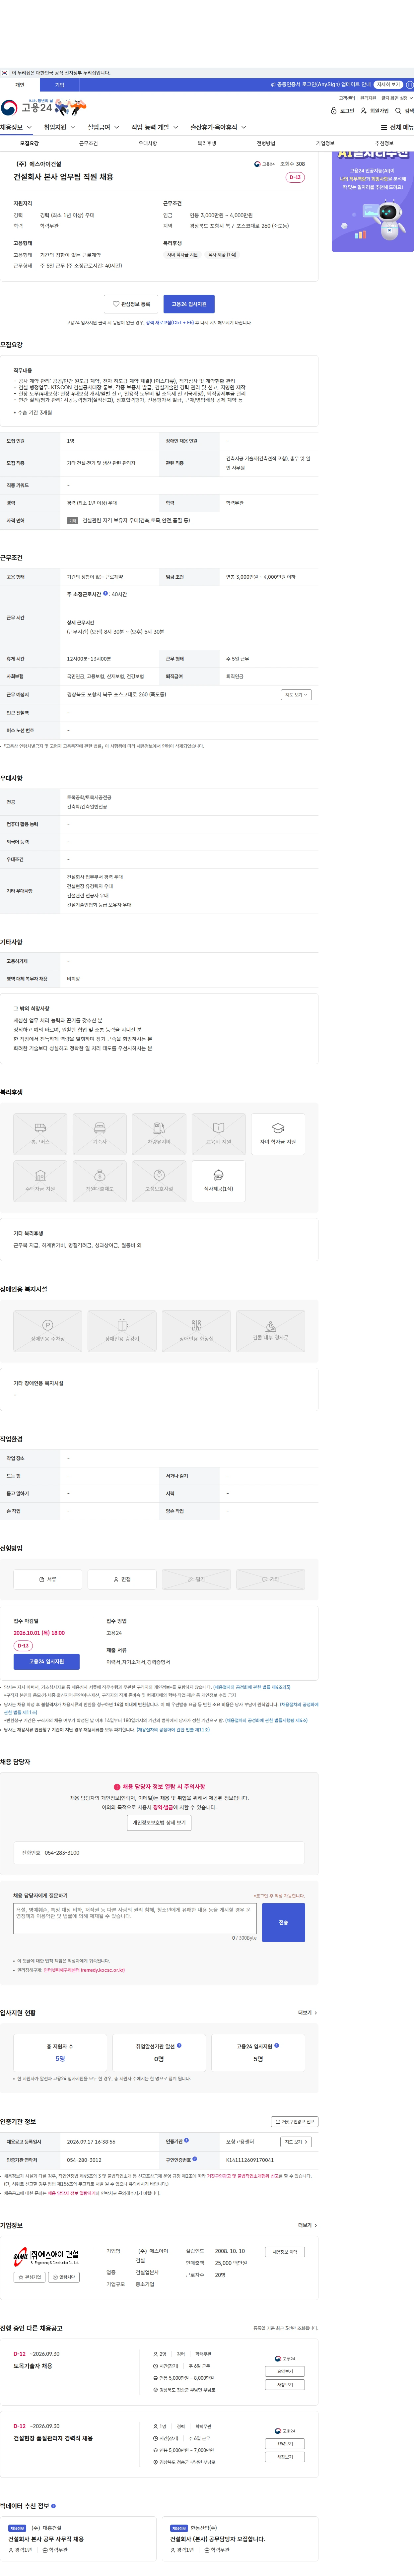Open the 토목기술자 채용 posting
This screenshot has width=414, height=2576.
[x=33, y=2366]
